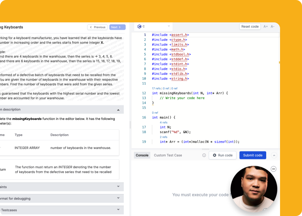Collapse the Function description section
This screenshot has width=302, height=216.
(118, 110)
